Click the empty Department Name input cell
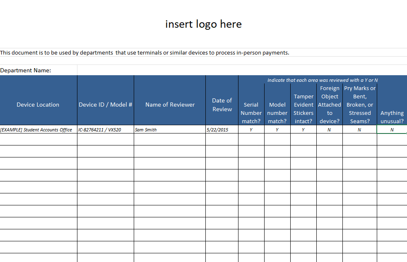Screen dimensions: 407x262 click(x=242, y=70)
